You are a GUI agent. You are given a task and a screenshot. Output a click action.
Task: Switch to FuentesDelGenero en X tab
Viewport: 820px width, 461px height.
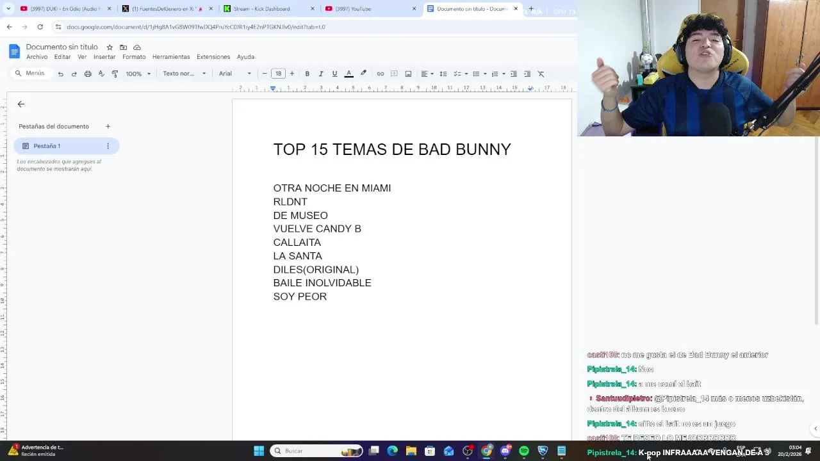coord(168,9)
